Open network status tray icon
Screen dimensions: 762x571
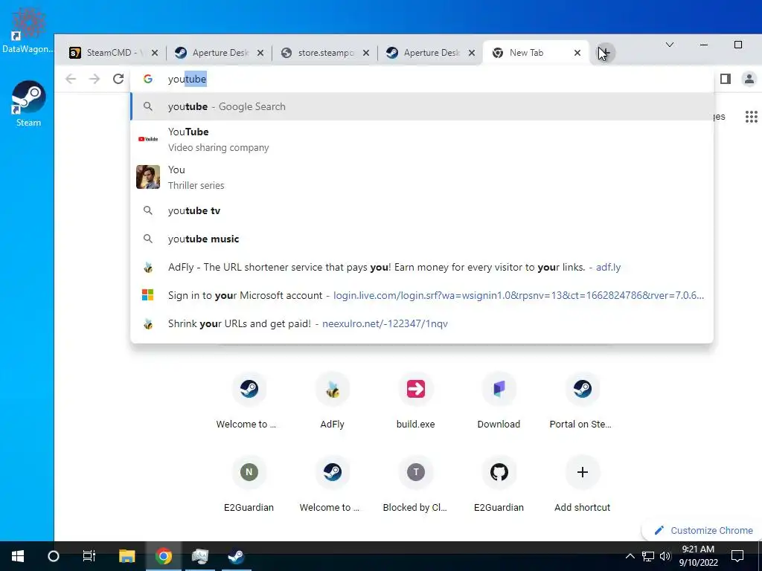648,556
